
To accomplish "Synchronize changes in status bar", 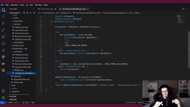I will click(x=17, y=103).
